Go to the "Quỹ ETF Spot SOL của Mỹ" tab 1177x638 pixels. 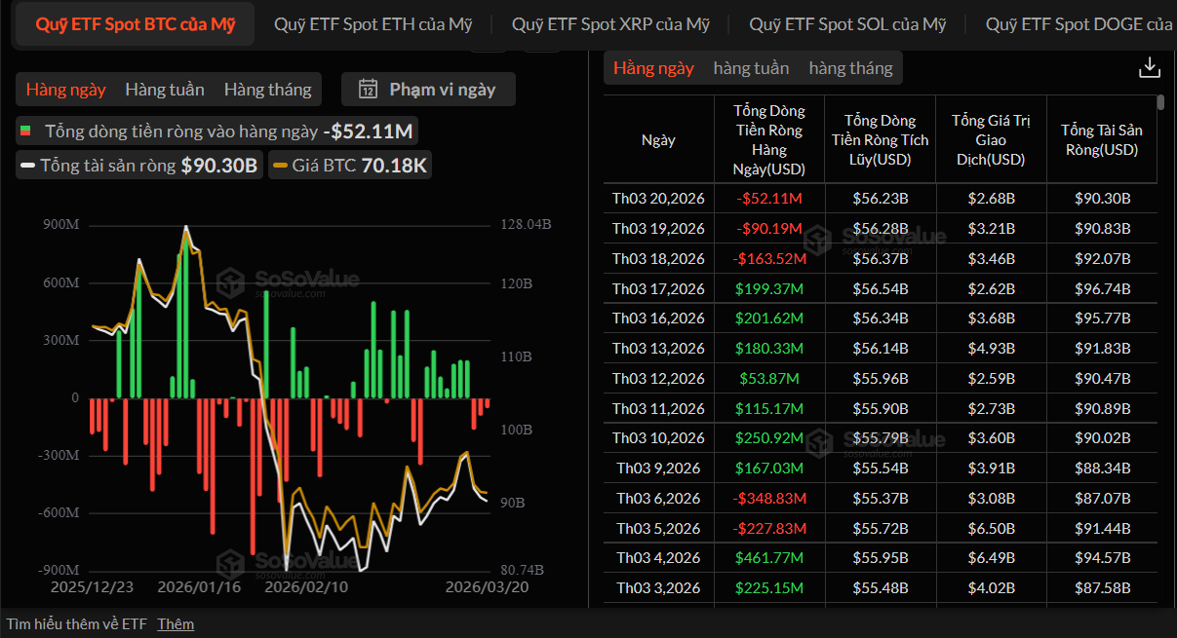pos(847,24)
